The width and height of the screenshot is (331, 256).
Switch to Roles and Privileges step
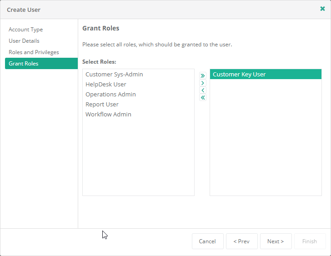coord(34,52)
